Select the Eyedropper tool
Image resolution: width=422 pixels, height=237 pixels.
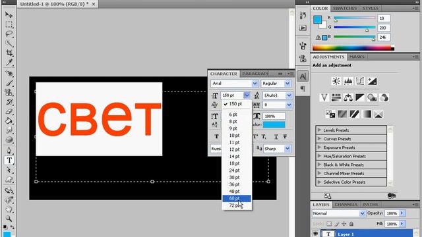pos(9,62)
